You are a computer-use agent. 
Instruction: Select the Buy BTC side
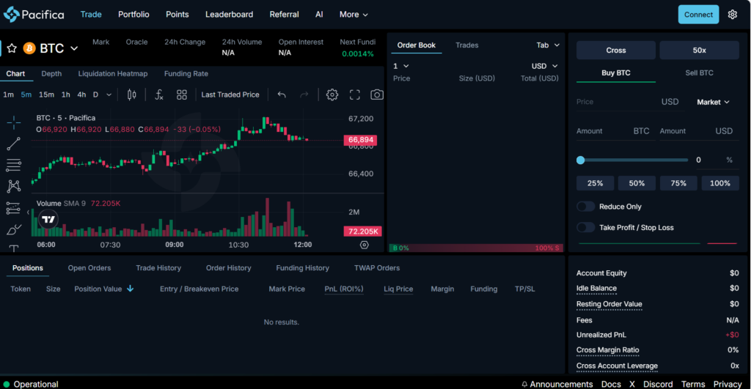pos(616,73)
